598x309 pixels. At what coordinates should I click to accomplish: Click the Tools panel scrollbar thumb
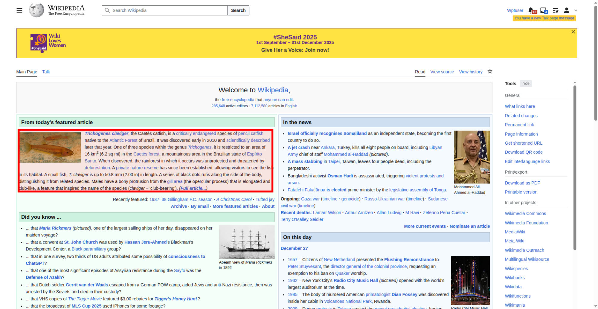(x=575, y=167)
